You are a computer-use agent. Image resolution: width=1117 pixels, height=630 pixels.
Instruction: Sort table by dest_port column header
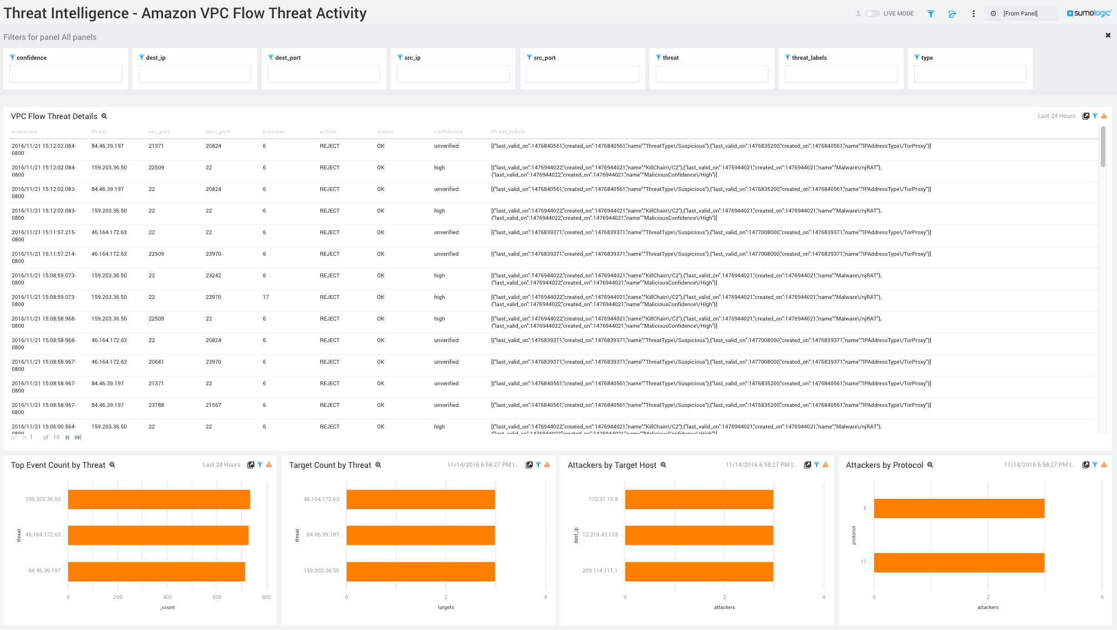click(218, 132)
